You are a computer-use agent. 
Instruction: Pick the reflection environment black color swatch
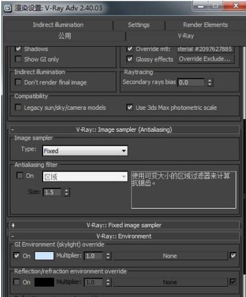[x=44, y=282]
